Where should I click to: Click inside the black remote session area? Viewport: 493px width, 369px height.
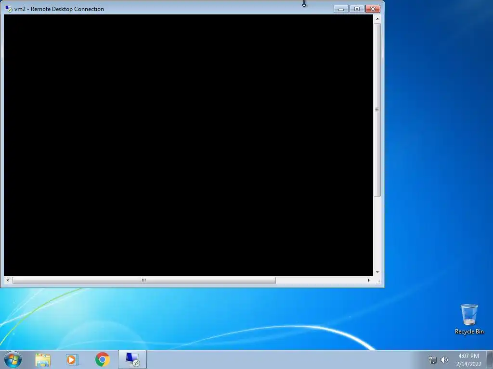(188, 145)
